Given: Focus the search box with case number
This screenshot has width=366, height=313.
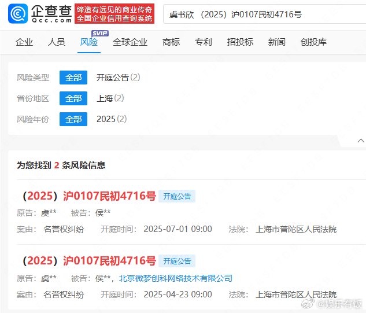Looking at the screenshot, I should 264,14.
